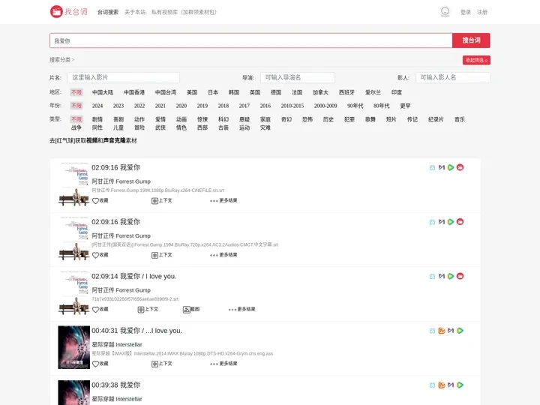
Task: Focus the main search box containing 我爱你
Action: [x=250, y=40]
